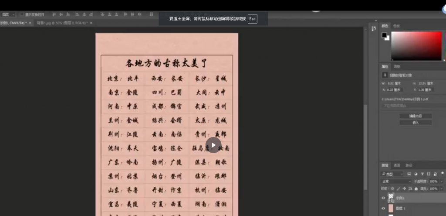Hide the 图层 1 layer with eye icon

tap(383, 209)
